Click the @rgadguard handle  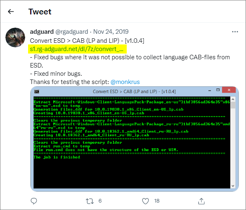[72, 32]
